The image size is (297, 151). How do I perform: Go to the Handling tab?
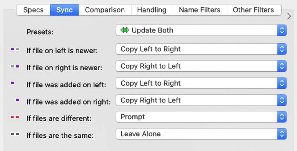152,10
